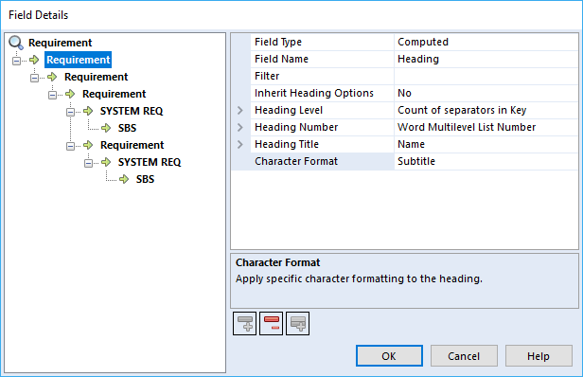This screenshot has width=583, height=377.
Task: Click the Heading Title value Name
Action: (x=486, y=144)
